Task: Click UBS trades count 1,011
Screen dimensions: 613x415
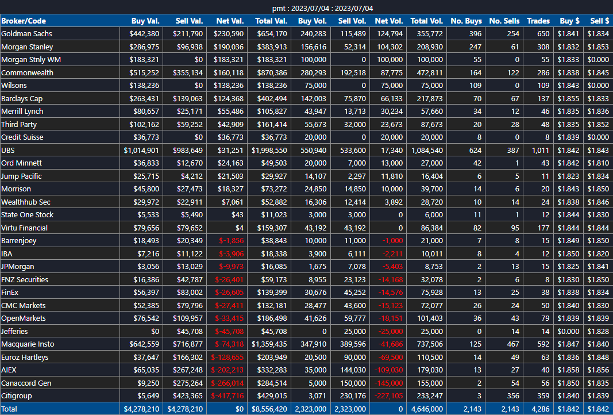Action: pyautogui.click(x=541, y=150)
